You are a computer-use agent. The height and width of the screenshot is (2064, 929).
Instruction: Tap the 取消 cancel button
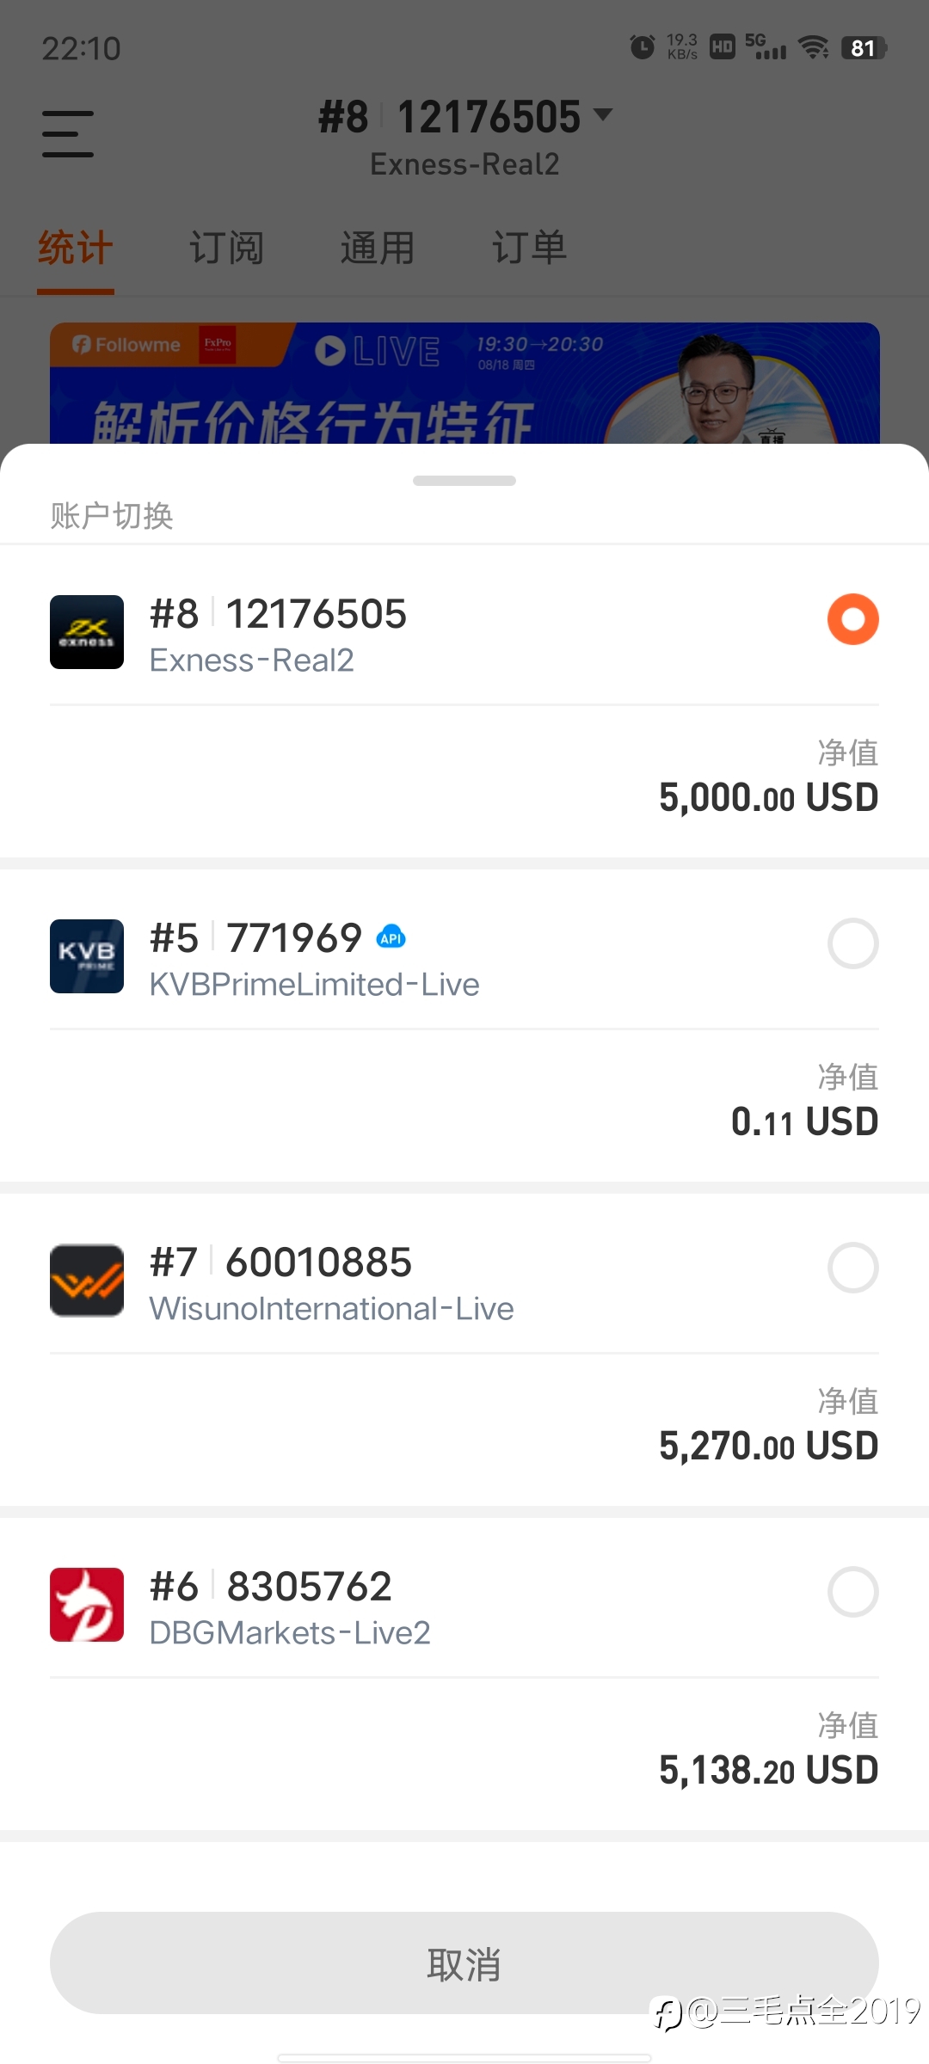464,1963
